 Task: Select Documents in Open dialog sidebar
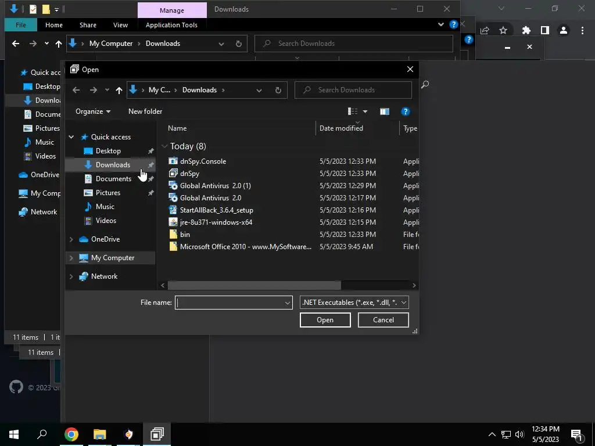(113, 179)
